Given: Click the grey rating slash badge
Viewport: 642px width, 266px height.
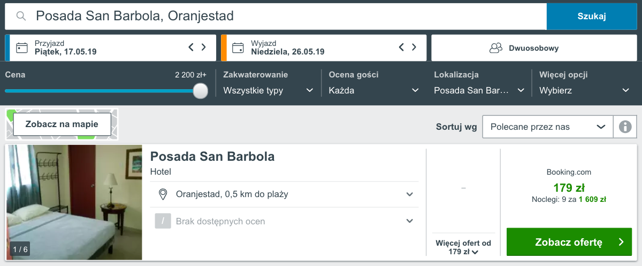Looking at the screenshot, I should (x=163, y=221).
